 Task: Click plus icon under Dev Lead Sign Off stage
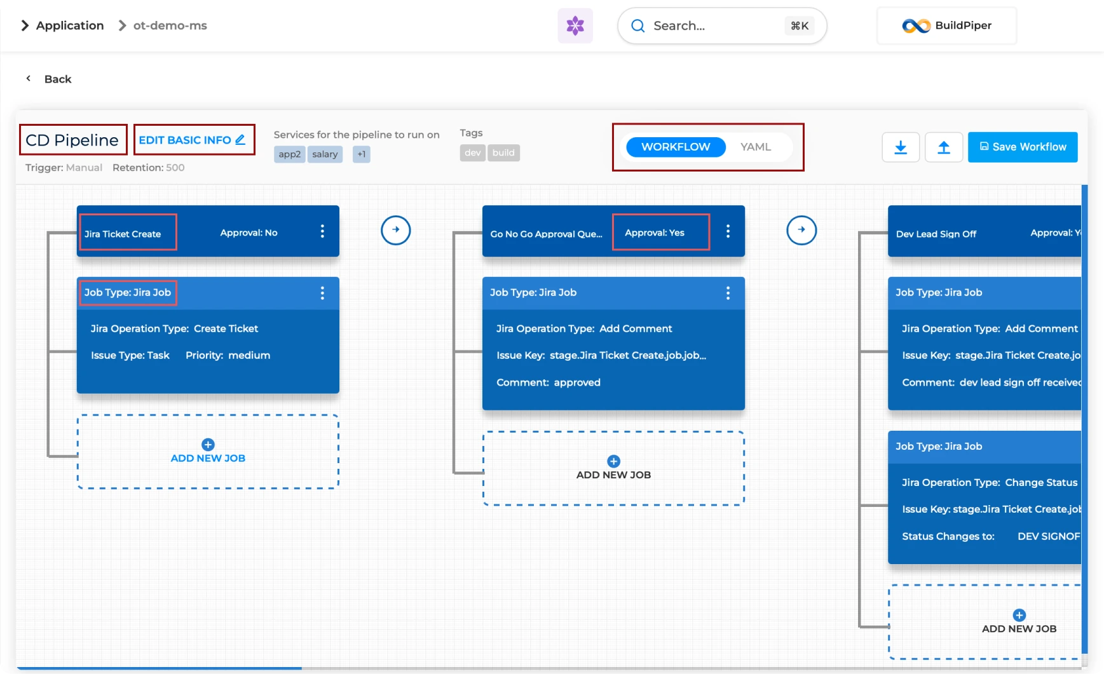point(1019,614)
